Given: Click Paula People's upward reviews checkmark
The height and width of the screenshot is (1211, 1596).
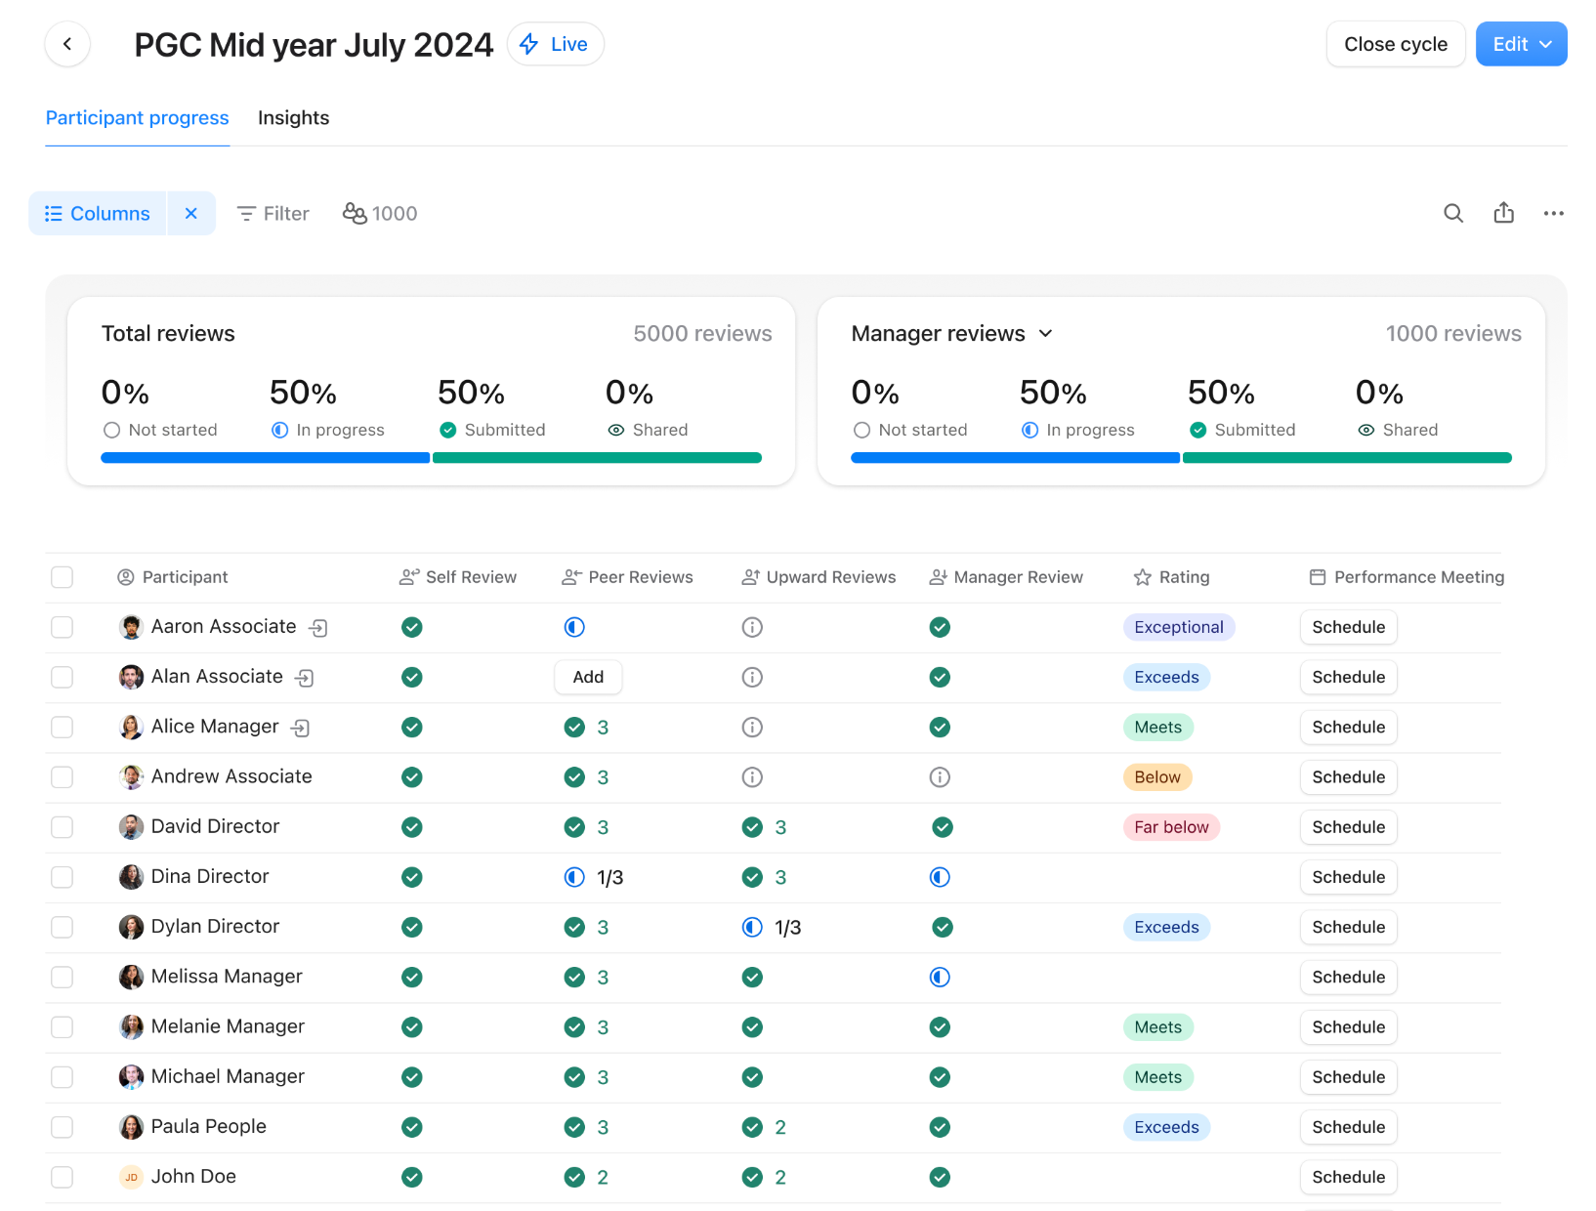Looking at the screenshot, I should 752,1127.
